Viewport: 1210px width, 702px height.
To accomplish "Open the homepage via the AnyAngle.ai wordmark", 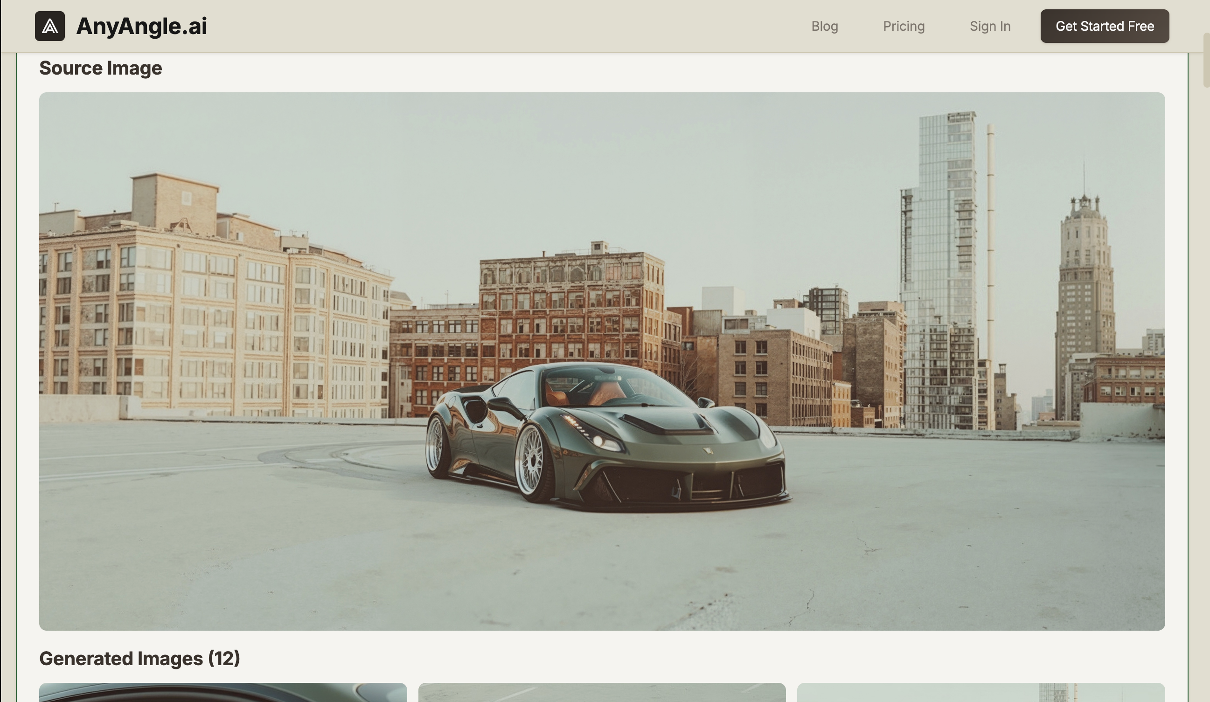I will (142, 26).
